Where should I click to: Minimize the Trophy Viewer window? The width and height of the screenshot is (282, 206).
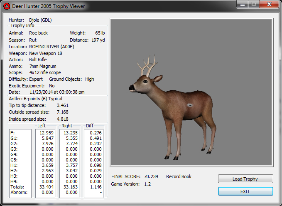243,4
